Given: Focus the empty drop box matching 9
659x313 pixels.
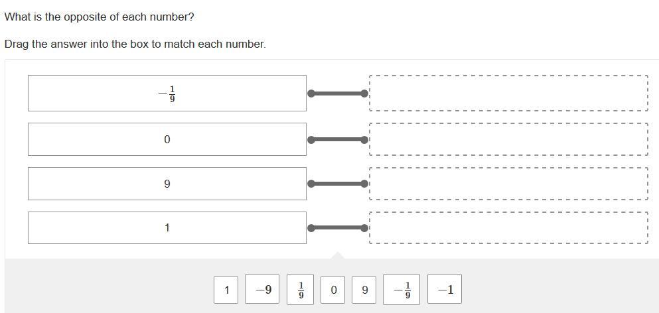Looking at the screenshot, I should tap(508, 183).
